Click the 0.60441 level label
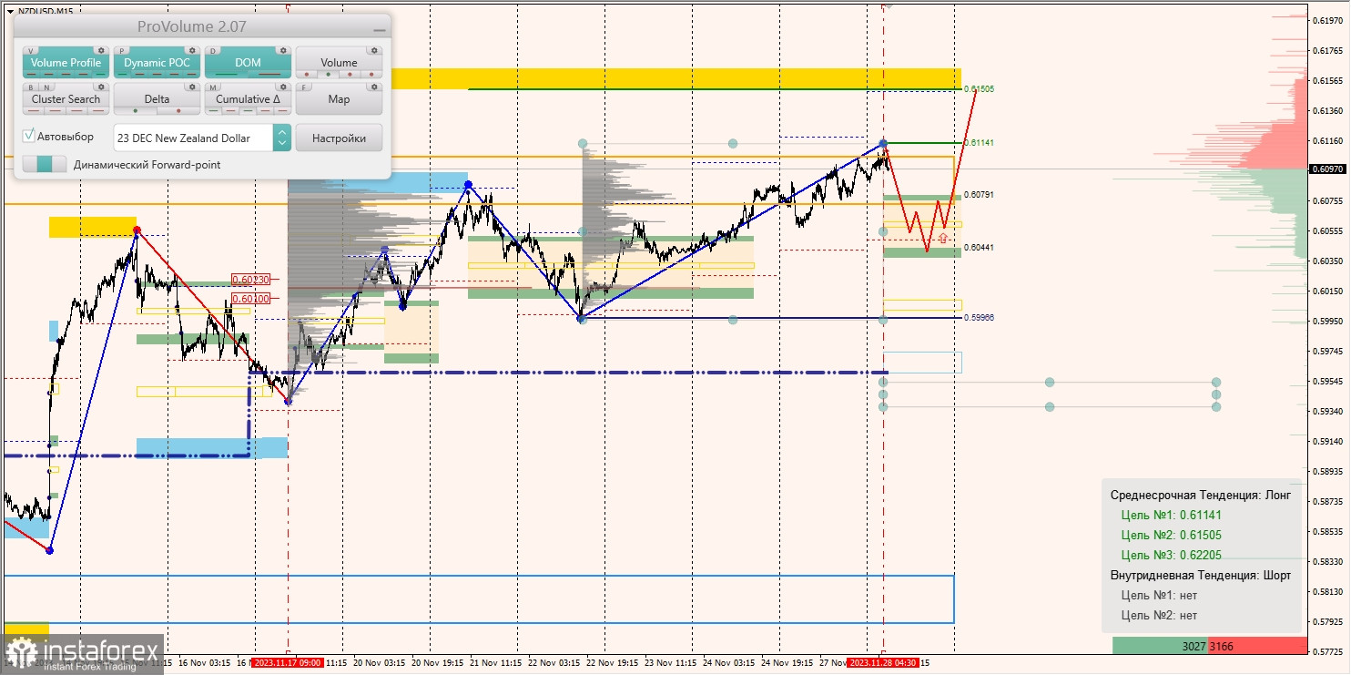The width and height of the screenshot is (1351, 675). pyautogui.click(x=979, y=248)
